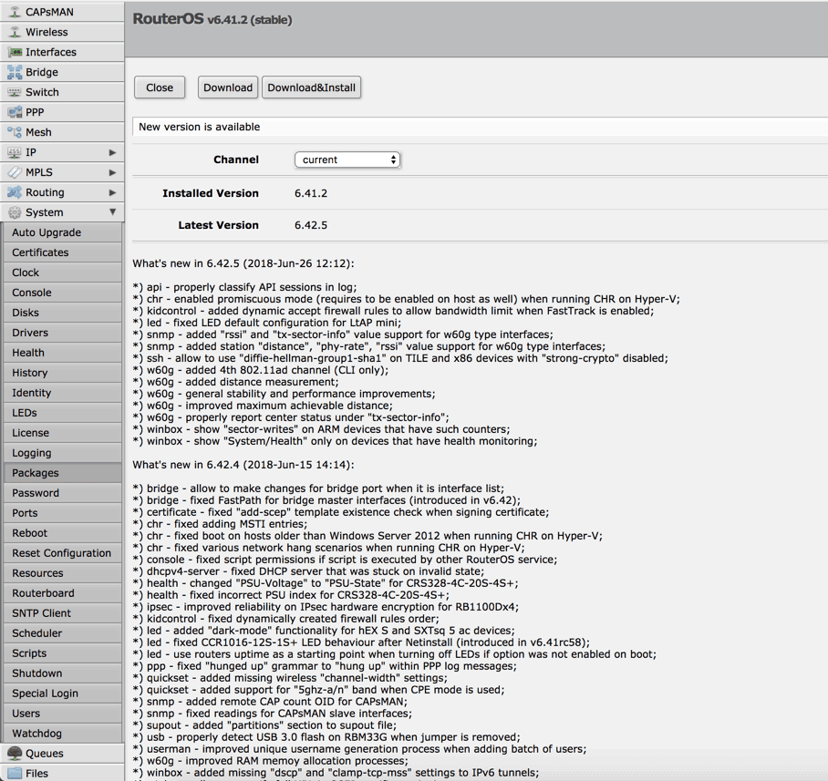Open Scheduler menu item
The image size is (828, 781).
pos(62,633)
